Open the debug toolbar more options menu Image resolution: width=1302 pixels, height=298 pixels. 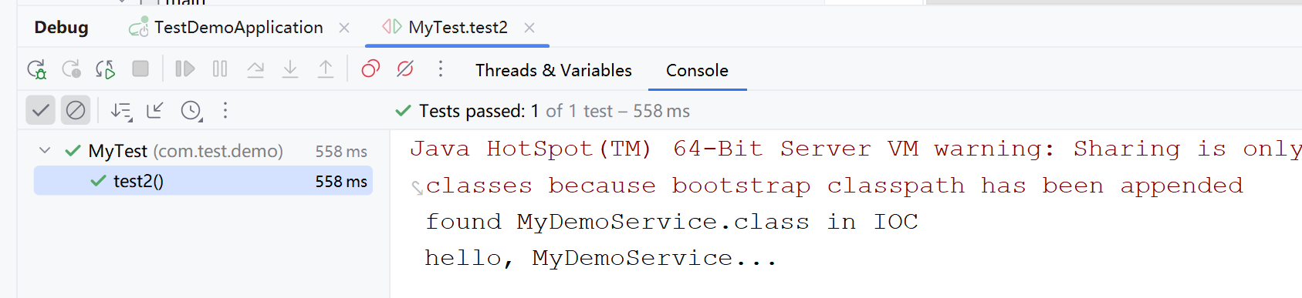coord(441,69)
